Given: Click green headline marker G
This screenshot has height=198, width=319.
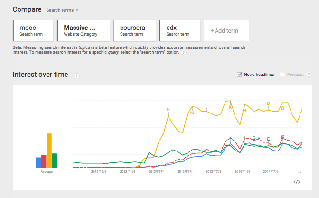Looking at the screenshot, I should (254, 138).
